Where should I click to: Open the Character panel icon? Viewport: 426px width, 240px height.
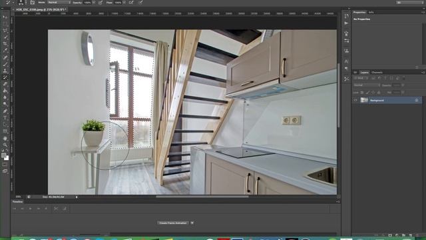(x=346, y=61)
